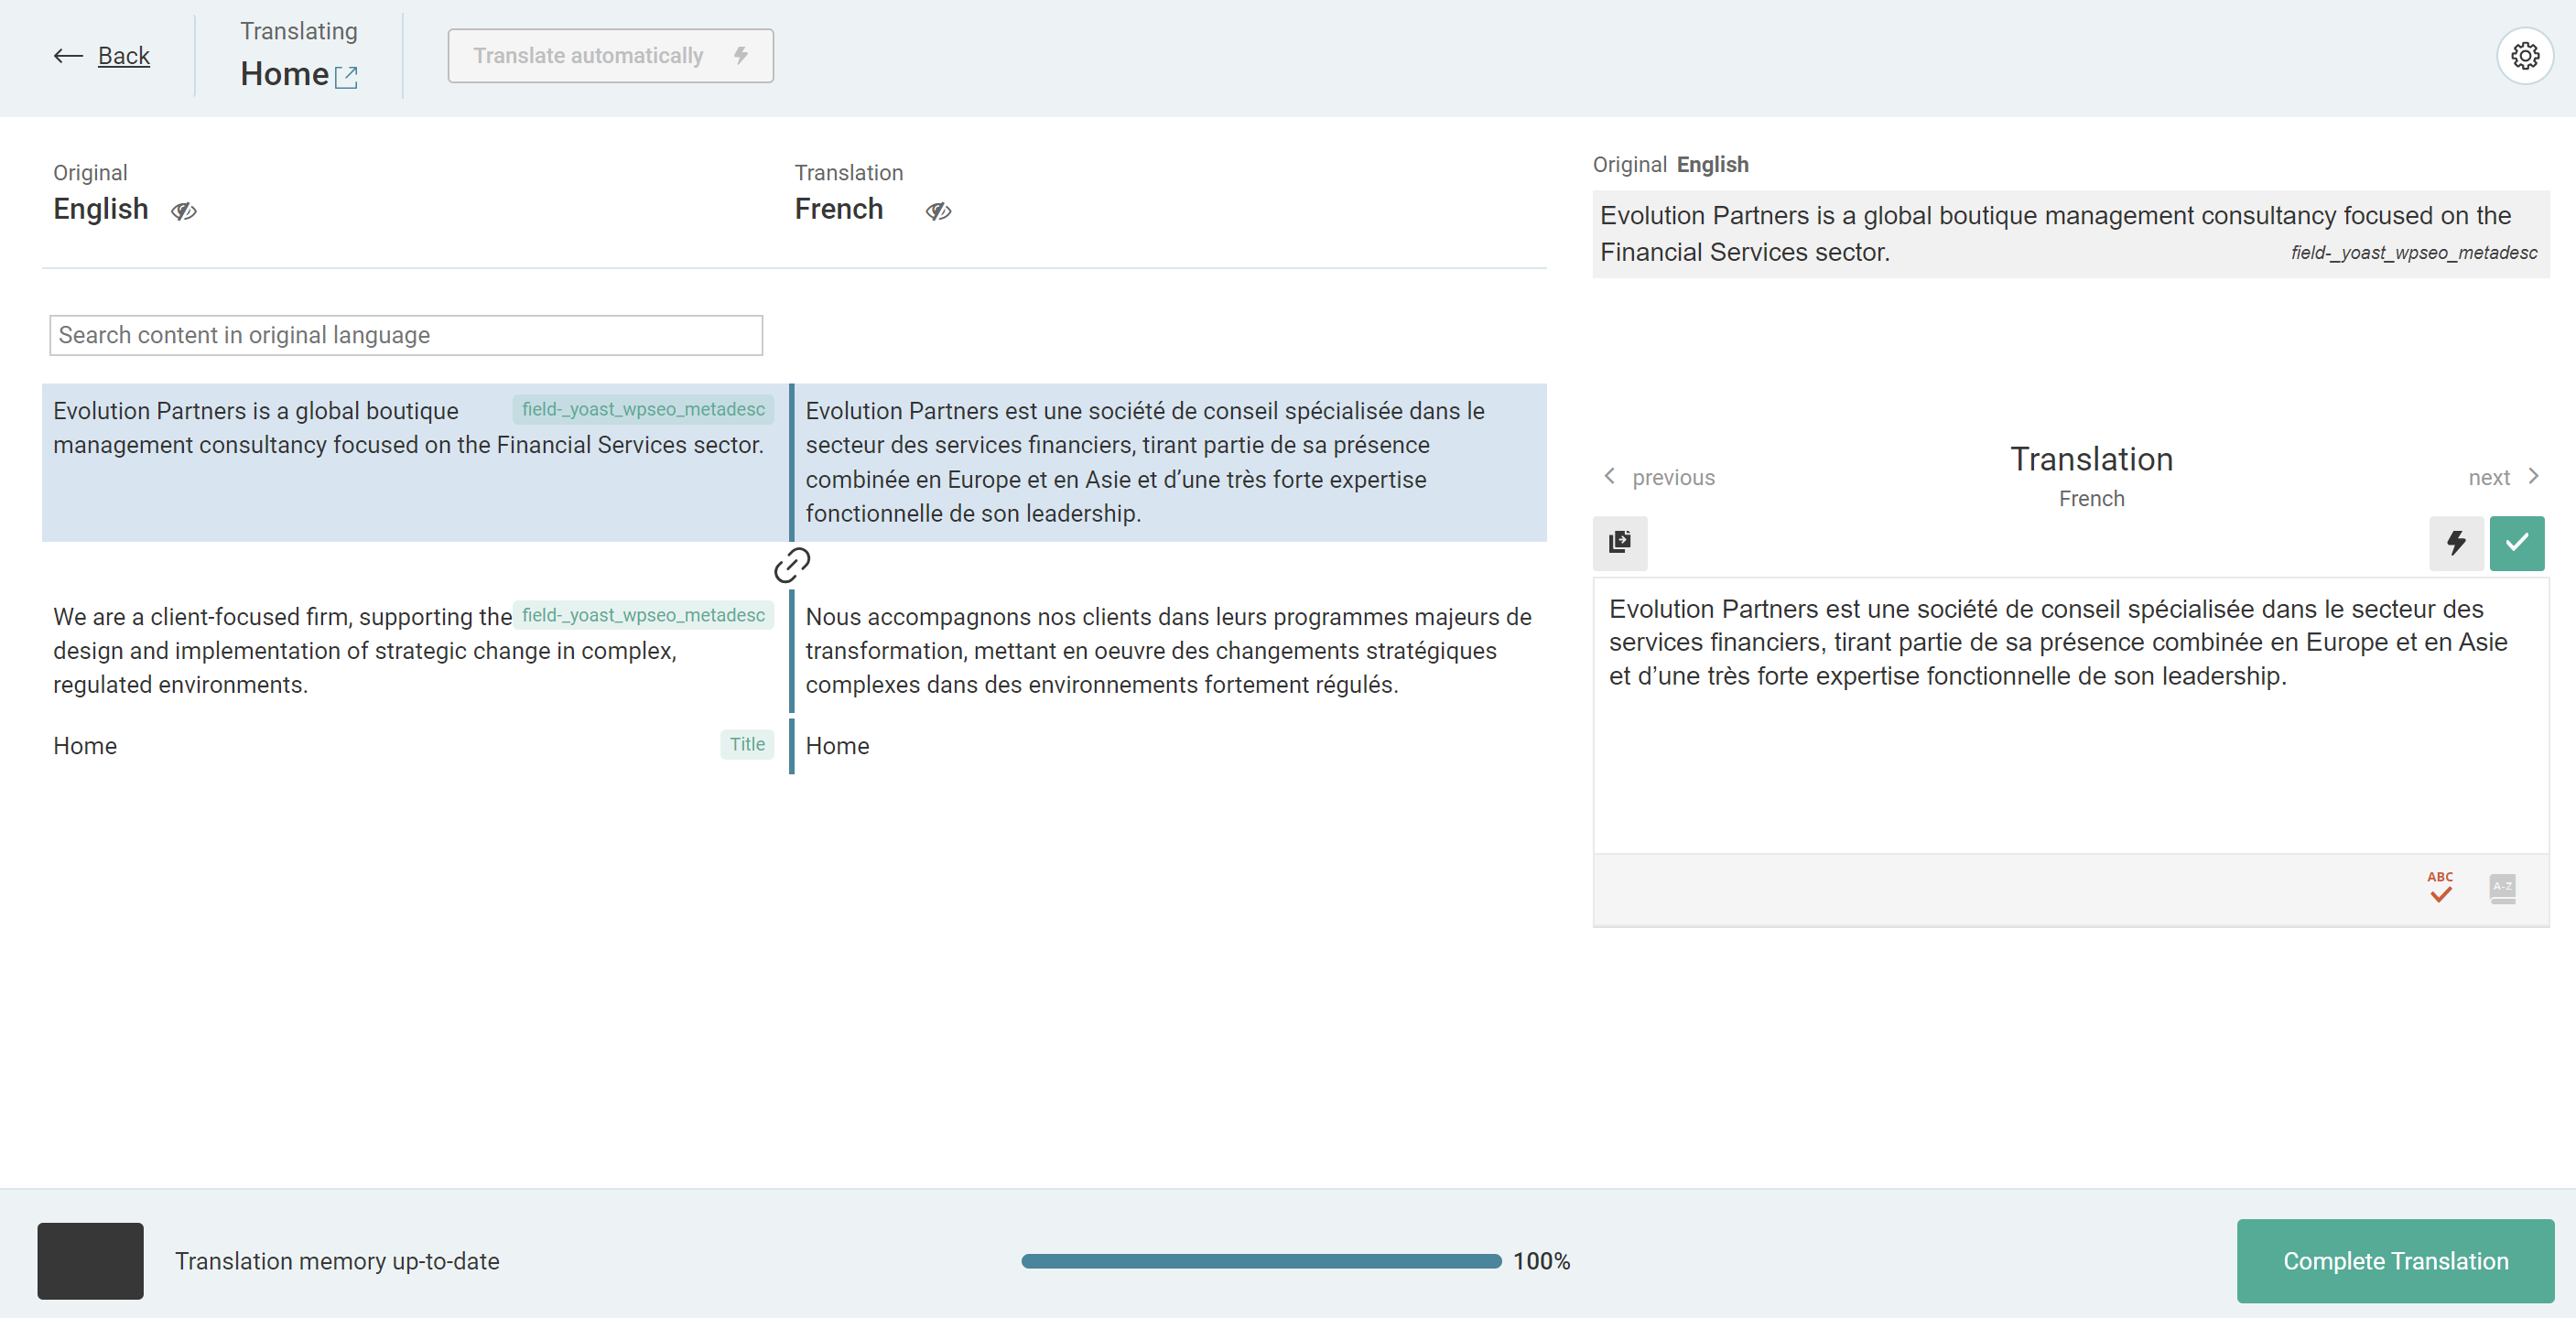Select the French Evolution Partners translation row

(1170, 462)
